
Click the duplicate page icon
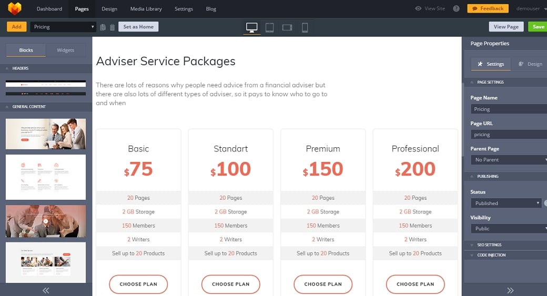point(103,27)
